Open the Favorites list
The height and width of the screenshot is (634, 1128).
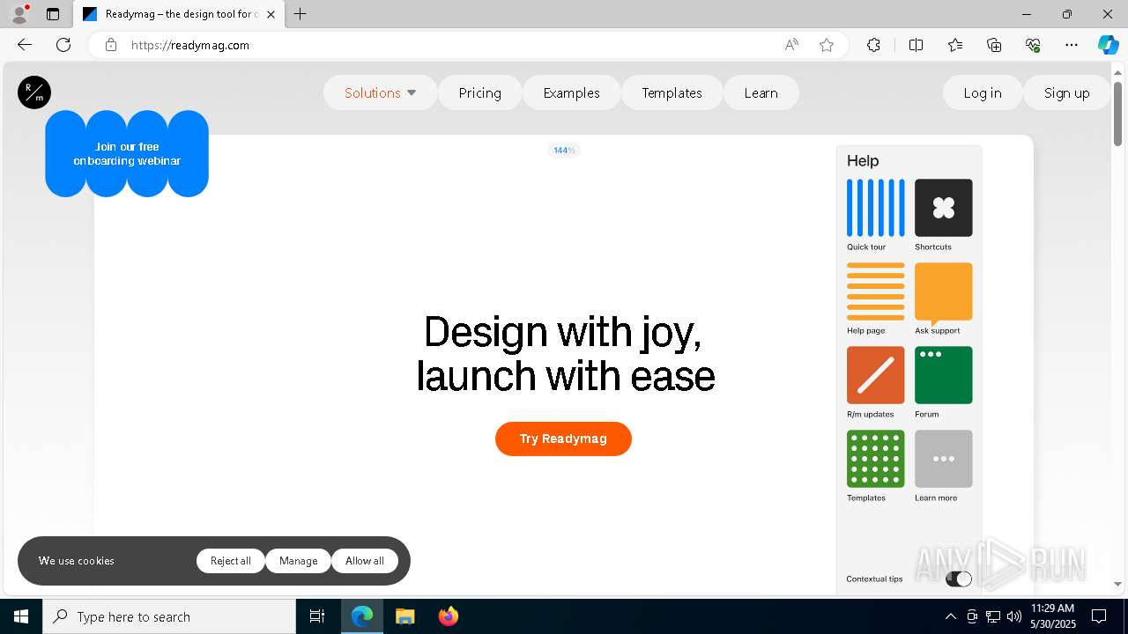coord(955,45)
